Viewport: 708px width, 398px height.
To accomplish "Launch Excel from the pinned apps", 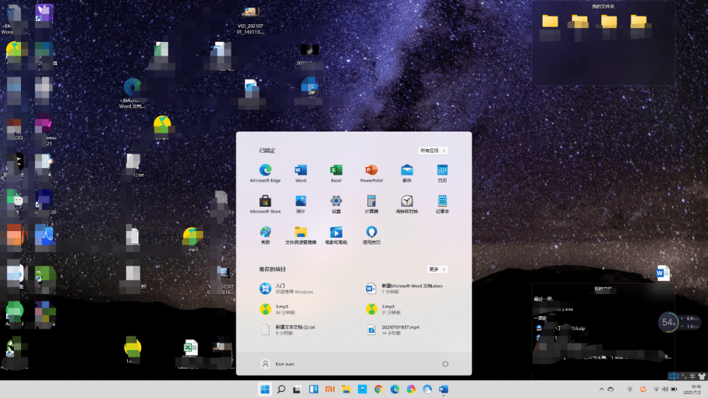I will pyautogui.click(x=336, y=173).
